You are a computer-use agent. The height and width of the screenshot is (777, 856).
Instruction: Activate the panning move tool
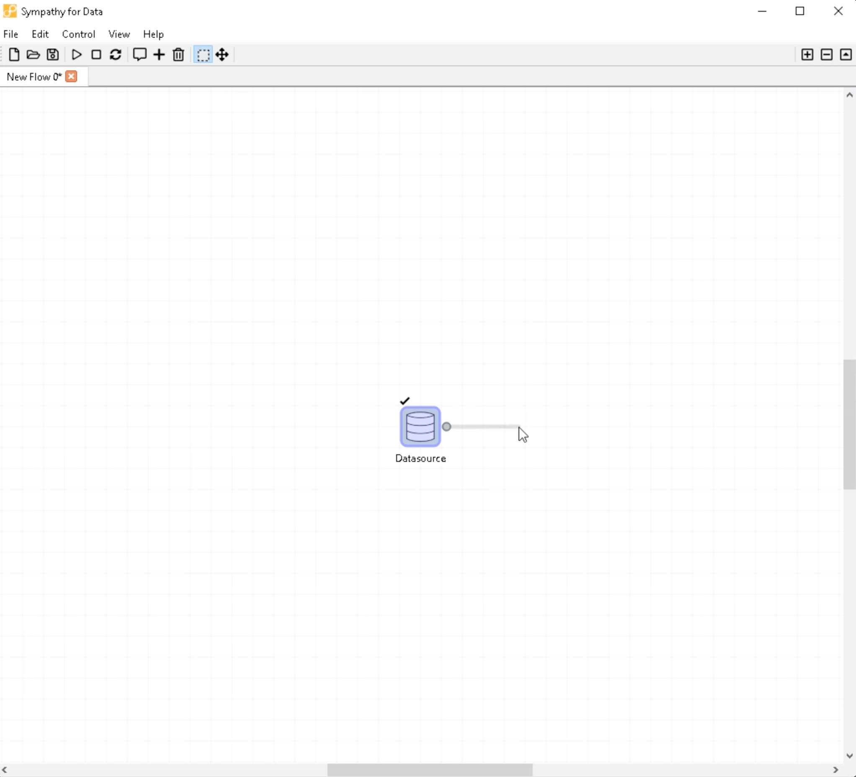(222, 55)
